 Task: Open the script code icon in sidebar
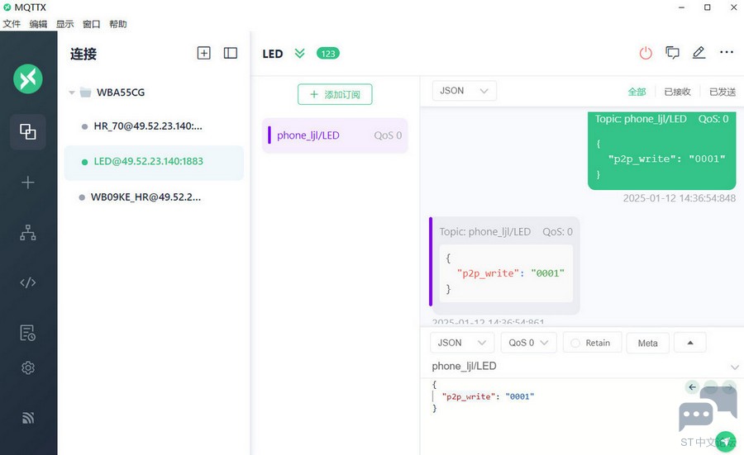[27, 282]
